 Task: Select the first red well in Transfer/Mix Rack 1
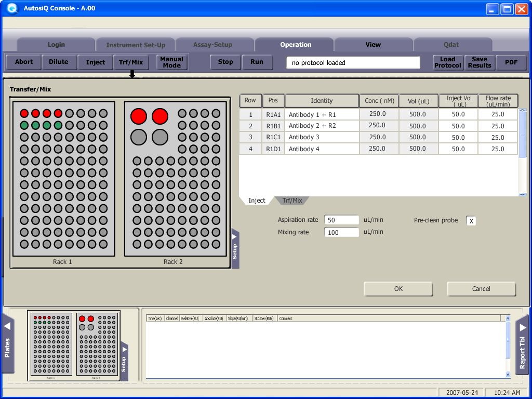pyautogui.click(x=24, y=113)
